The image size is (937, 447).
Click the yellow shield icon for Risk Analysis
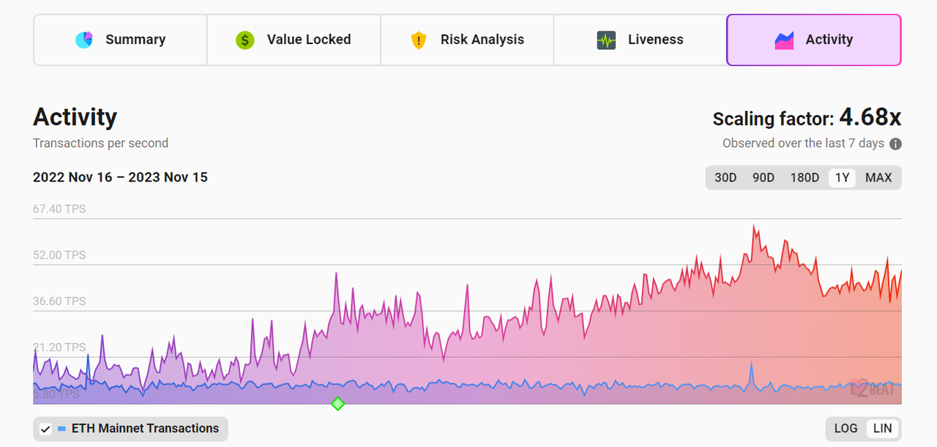pyautogui.click(x=419, y=40)
